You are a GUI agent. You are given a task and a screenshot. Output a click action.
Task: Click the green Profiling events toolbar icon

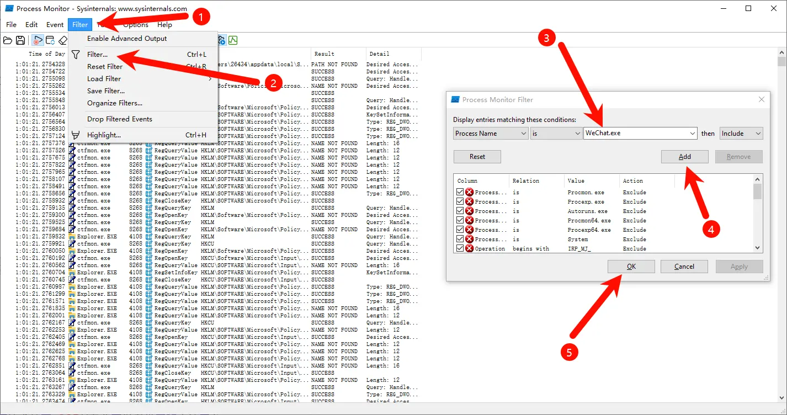[233, 40]
